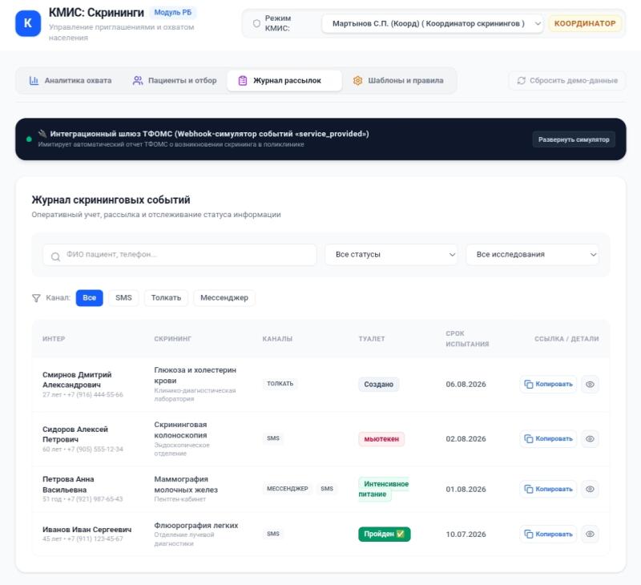
Task: Click the blue К app logo
Action: pos(28,23)
